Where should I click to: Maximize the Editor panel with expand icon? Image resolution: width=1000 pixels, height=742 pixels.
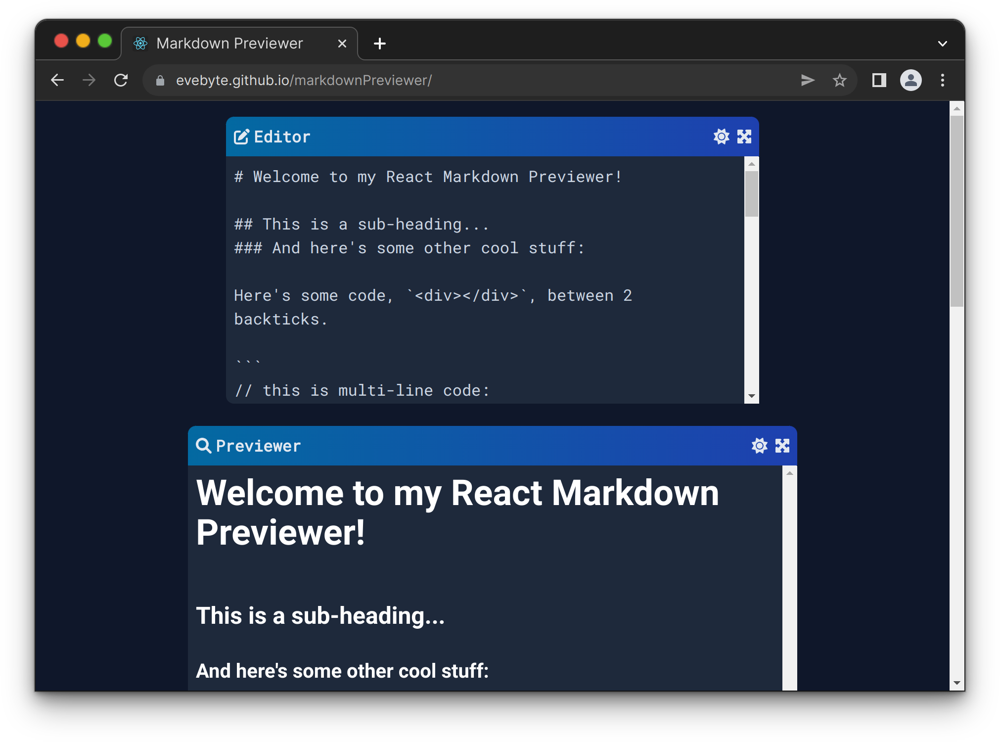(744, 137)
